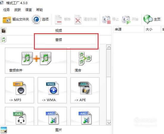Image resolution: width=164 pixels, height=134 pixels.
Task: Open the 语言 menu
Action: 29,10
